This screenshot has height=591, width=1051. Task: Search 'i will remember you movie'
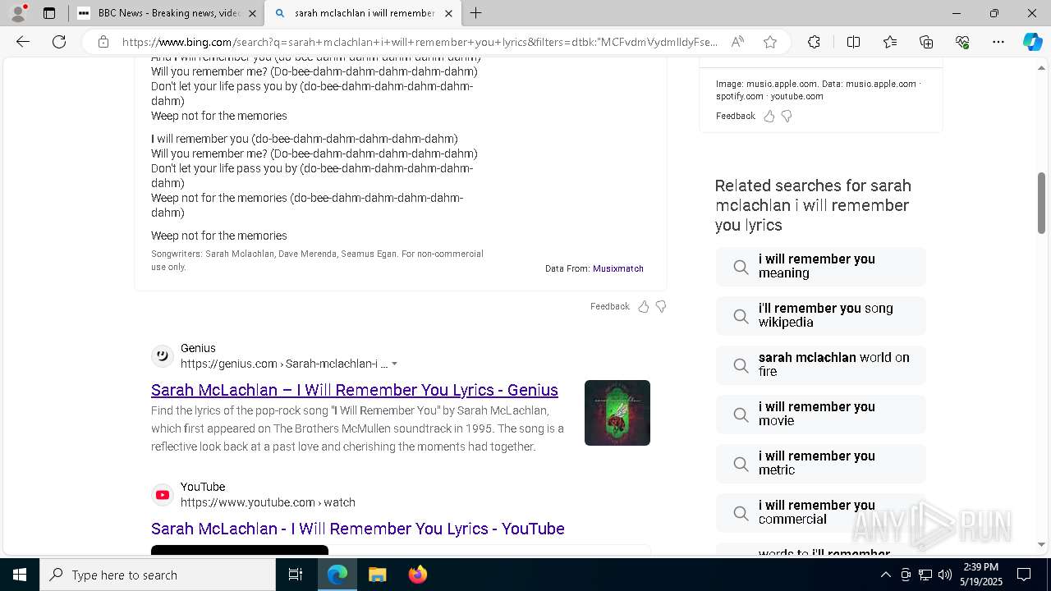click(821, 414)
